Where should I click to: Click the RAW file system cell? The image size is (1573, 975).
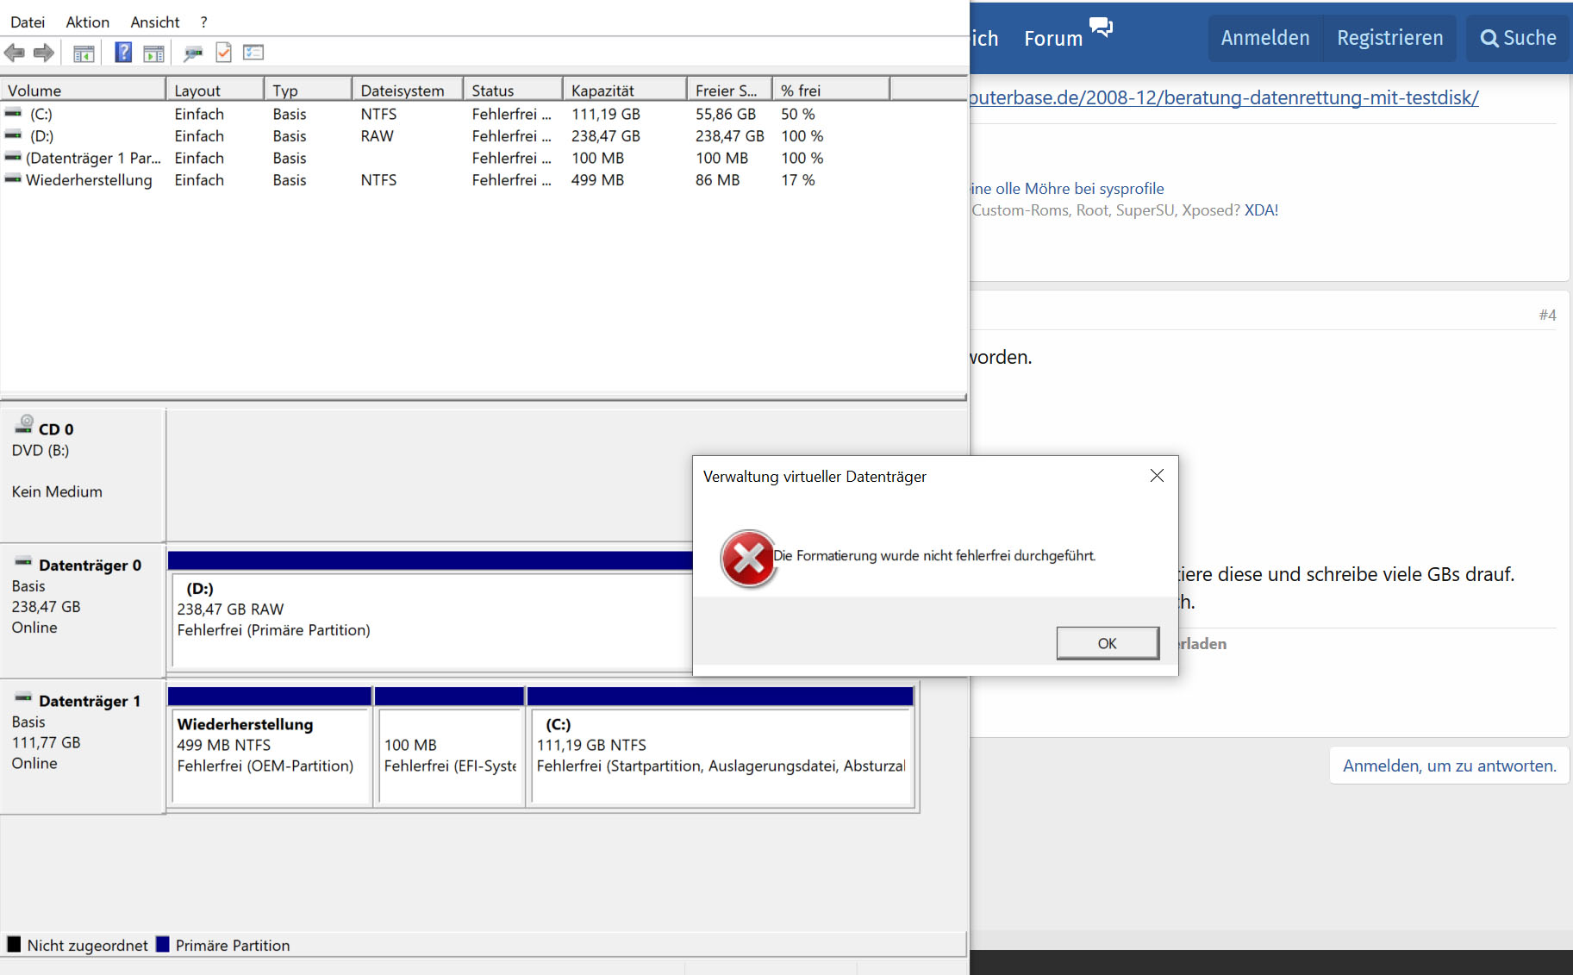tap(377, 135)
